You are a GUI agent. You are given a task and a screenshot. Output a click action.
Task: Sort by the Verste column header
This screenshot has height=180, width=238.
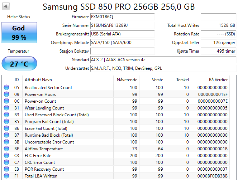pyautogui.click(x=152, y=80)
